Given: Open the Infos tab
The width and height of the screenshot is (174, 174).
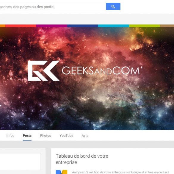Looking at the screenshot, I should [10, 136].
